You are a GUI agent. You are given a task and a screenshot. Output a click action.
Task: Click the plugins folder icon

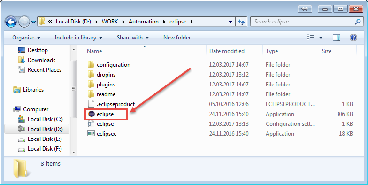point(91,85)
